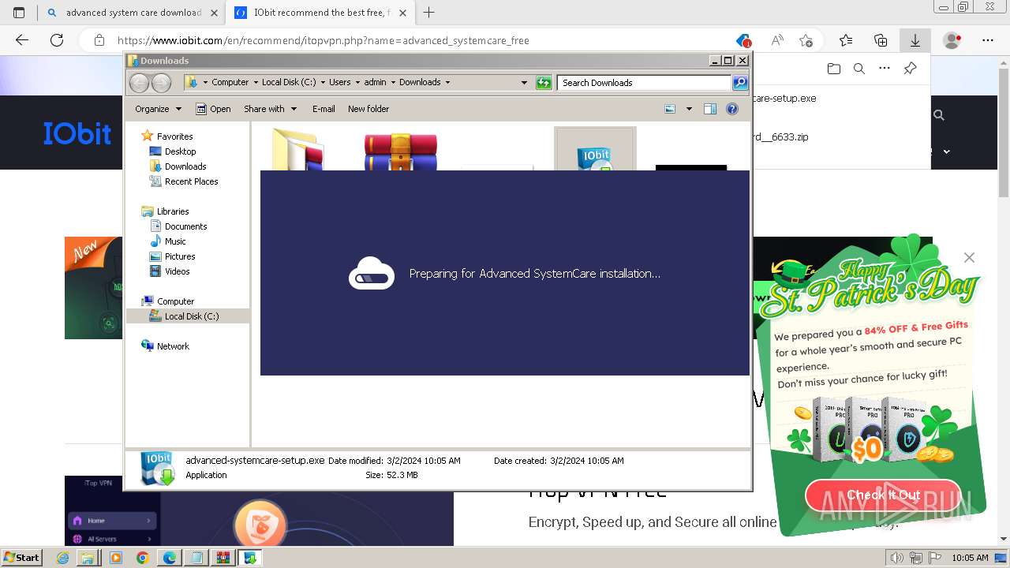Viewport: 1010px width, 568px height.
Task: Expand admin breadcrumb arrow
Action: coord(393,82)
